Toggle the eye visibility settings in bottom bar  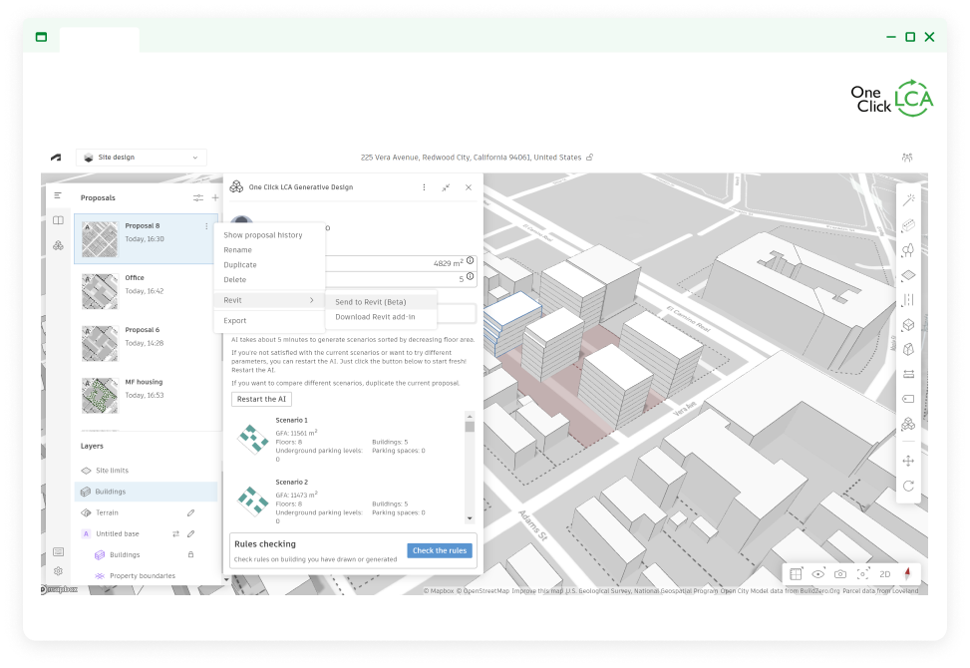(x=817, y=574)
